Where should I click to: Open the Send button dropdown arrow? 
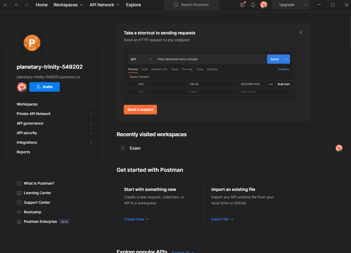286,59
